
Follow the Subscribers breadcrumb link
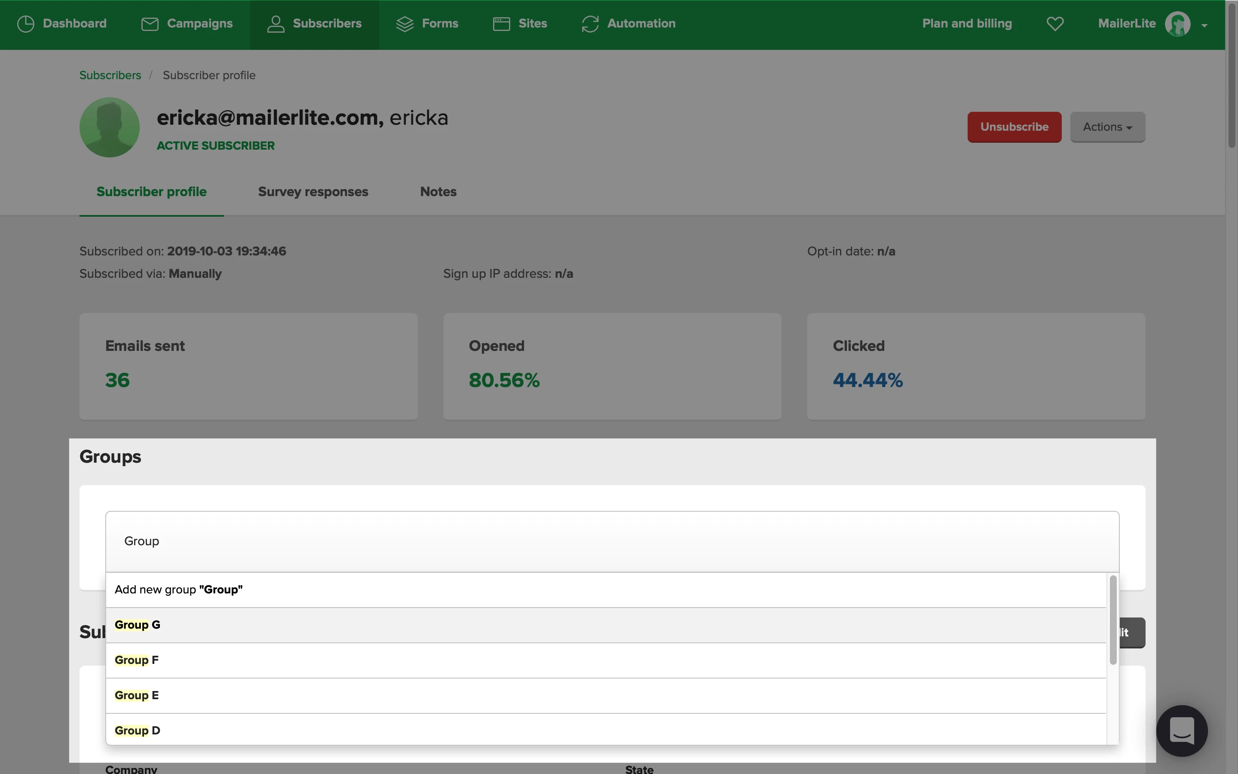point(110,75)
